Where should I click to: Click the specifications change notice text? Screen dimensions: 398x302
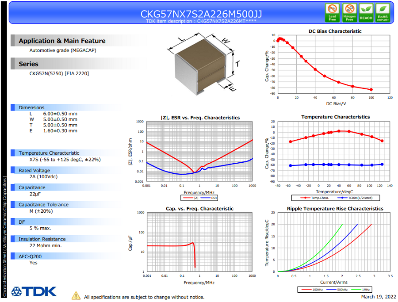point(144,297)
